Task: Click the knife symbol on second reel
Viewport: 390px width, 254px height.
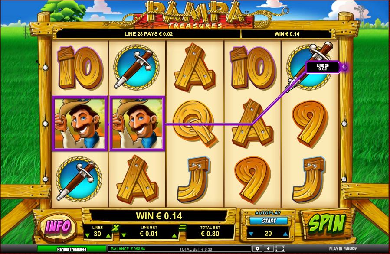Action: (136, 67)
